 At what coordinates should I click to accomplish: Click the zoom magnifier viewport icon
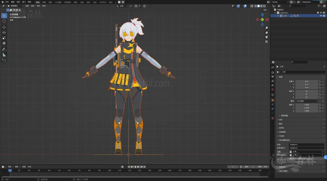(267, 28)
